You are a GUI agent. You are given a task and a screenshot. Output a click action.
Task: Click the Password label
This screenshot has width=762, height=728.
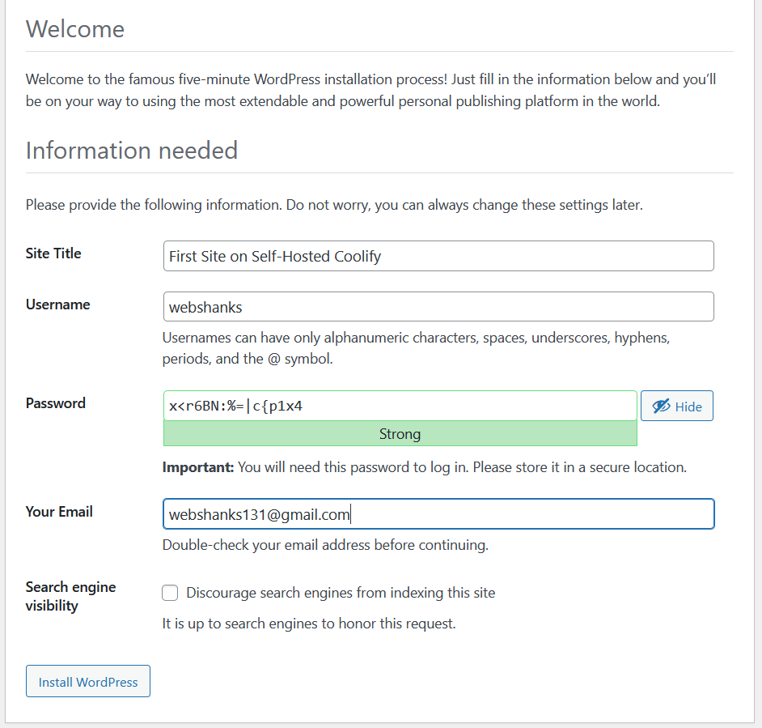tap(55, 403)
